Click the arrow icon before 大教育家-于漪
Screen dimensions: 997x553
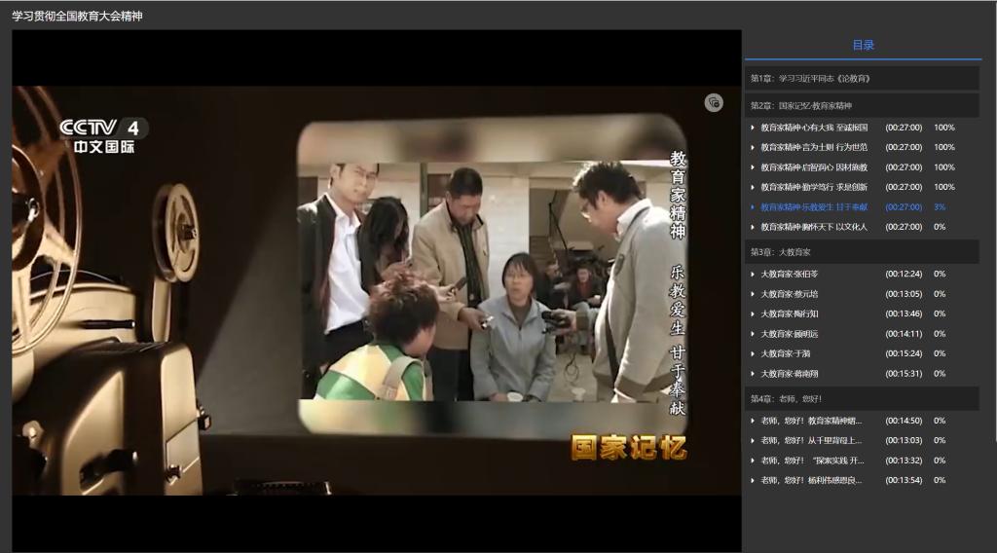tap(753, 353)
